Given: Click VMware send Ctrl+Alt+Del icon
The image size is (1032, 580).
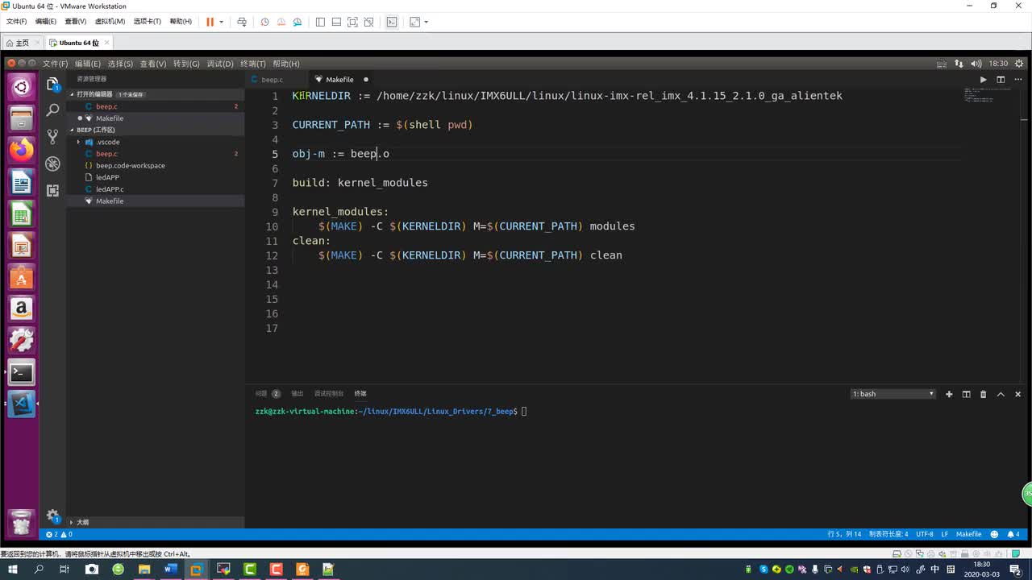Looking at the screenshot, I should coord(241,22).
